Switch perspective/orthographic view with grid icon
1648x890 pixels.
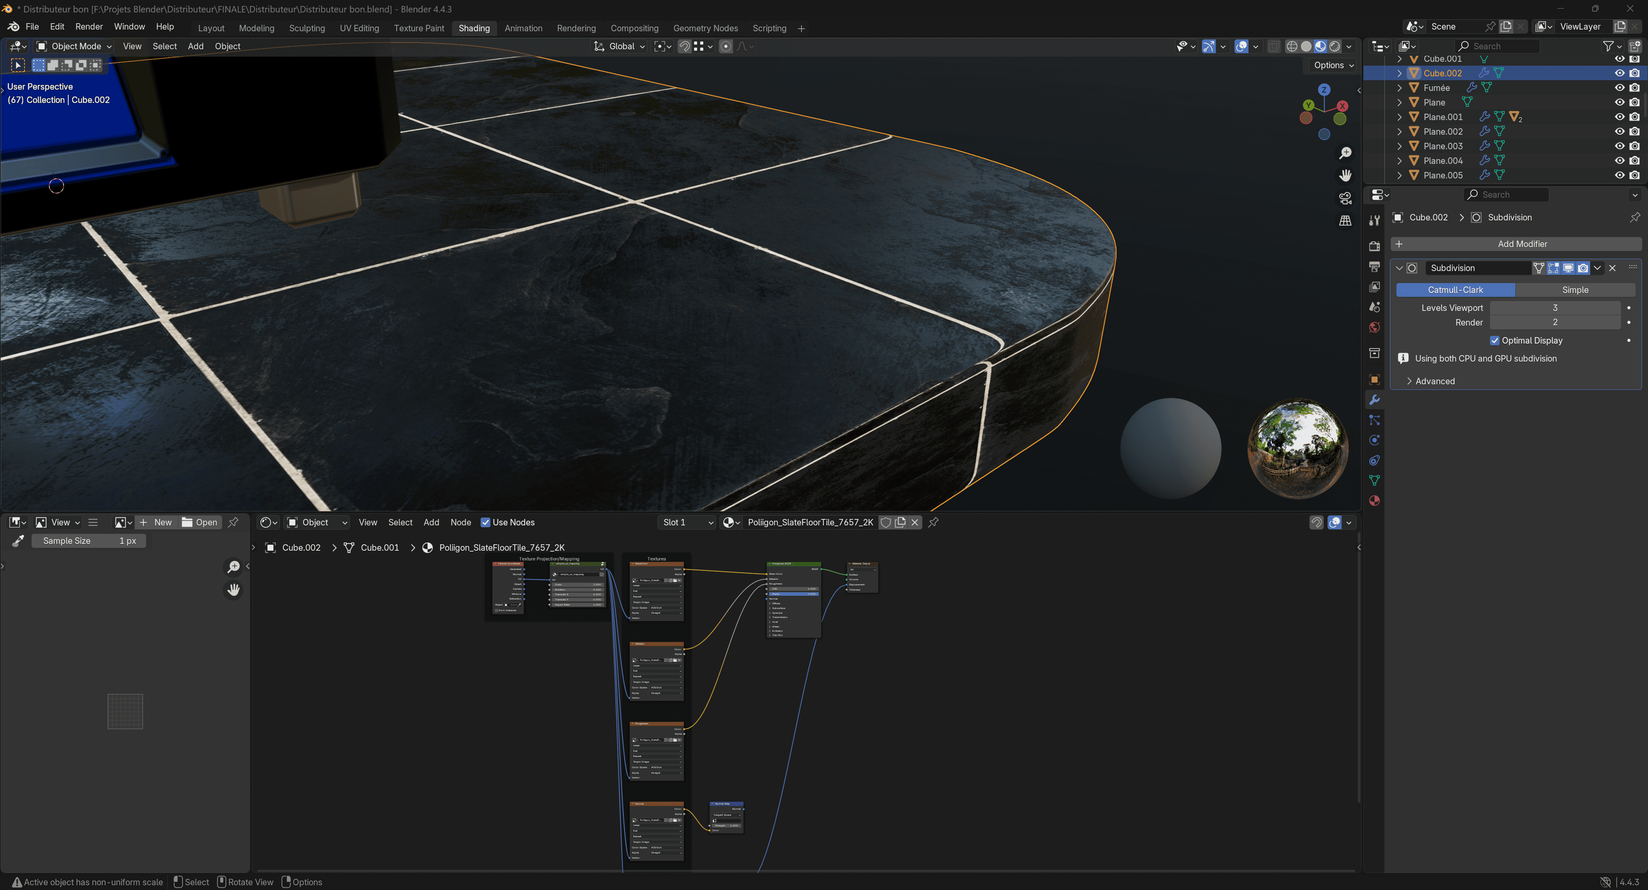click(1345, 220)
